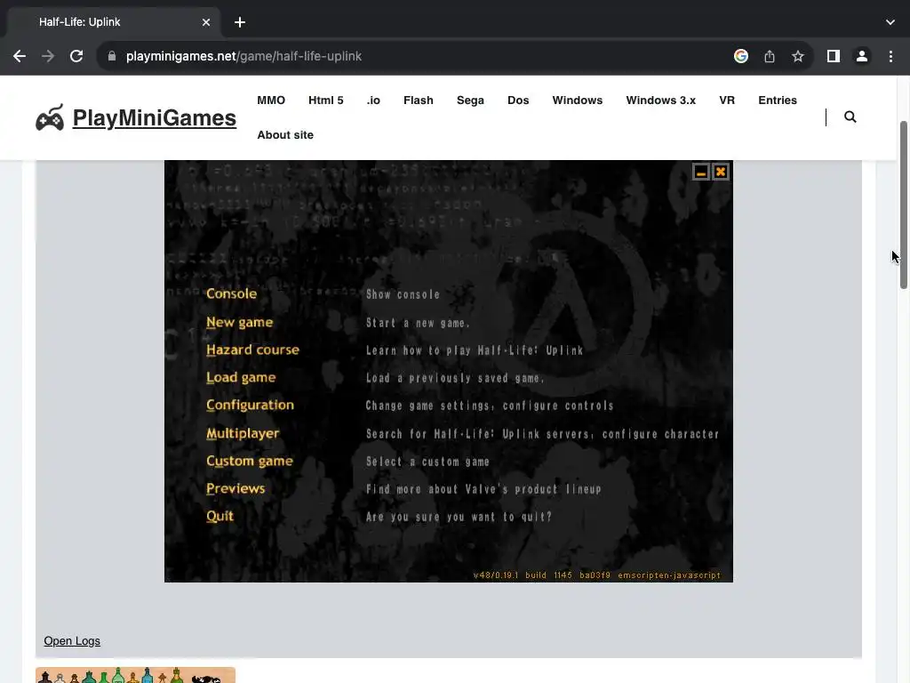910x683 pixels.
Task: Open the PlayMiniGames home link
Action: 155,118
